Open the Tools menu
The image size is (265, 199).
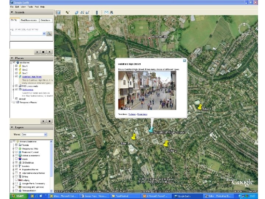pos(30,7)
